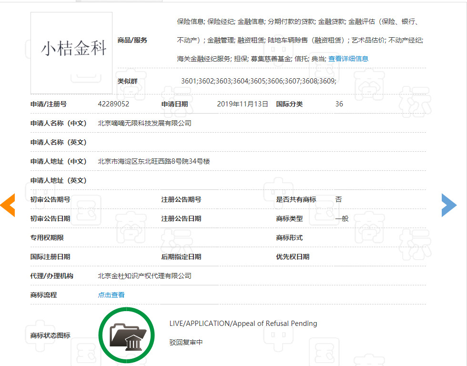Viewport: 467px width, 366px height.
Task: Go to previous trademark with orange arrow
Action: 8,205
